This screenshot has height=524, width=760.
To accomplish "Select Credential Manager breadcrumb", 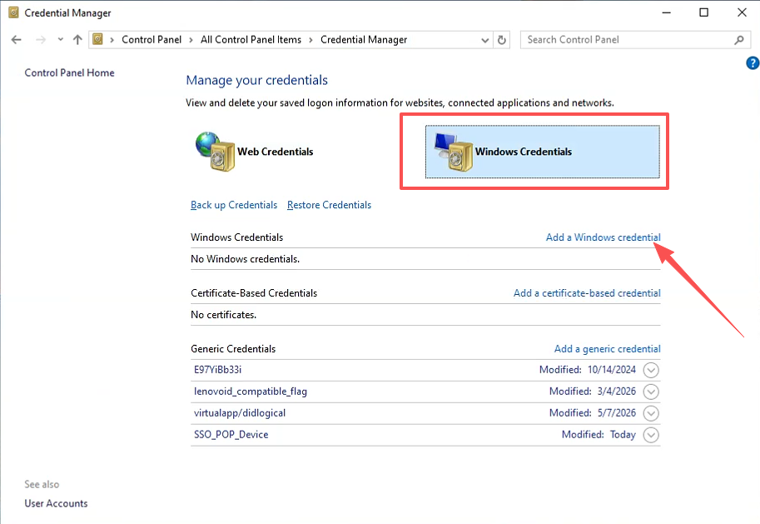I will [364, 40].
